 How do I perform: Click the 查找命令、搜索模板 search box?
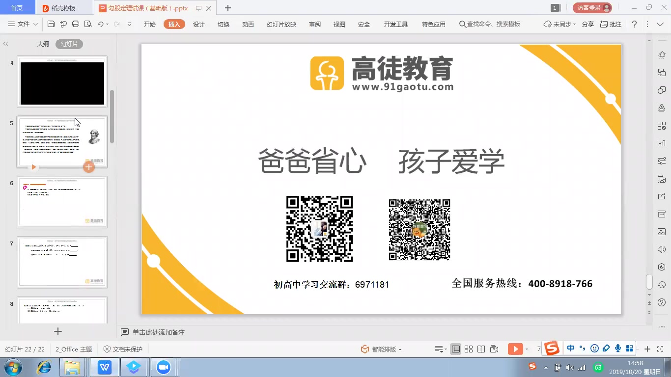tap(490, 24)
